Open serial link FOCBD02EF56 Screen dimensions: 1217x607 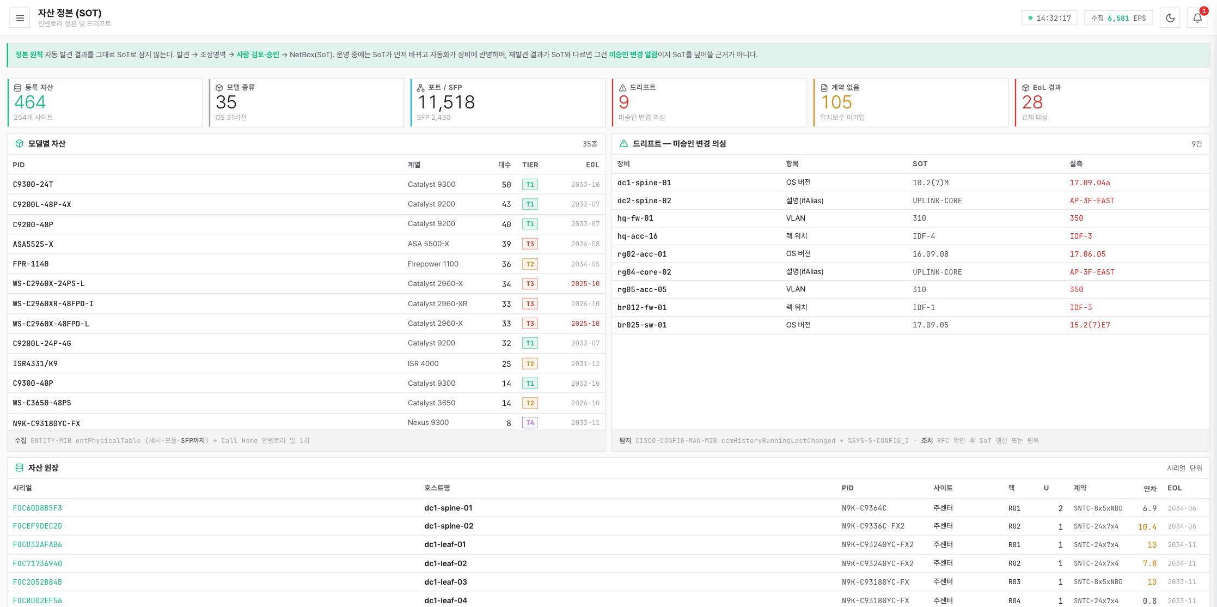(38, 600)
